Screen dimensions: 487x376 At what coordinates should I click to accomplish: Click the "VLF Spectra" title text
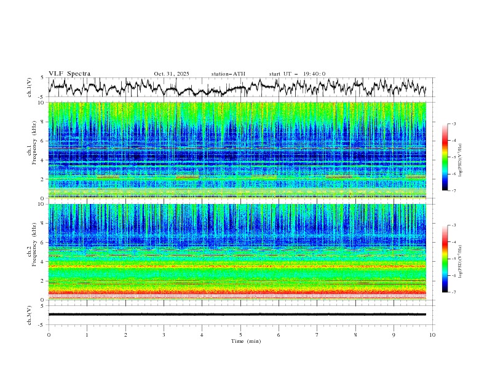coord(69,74)
